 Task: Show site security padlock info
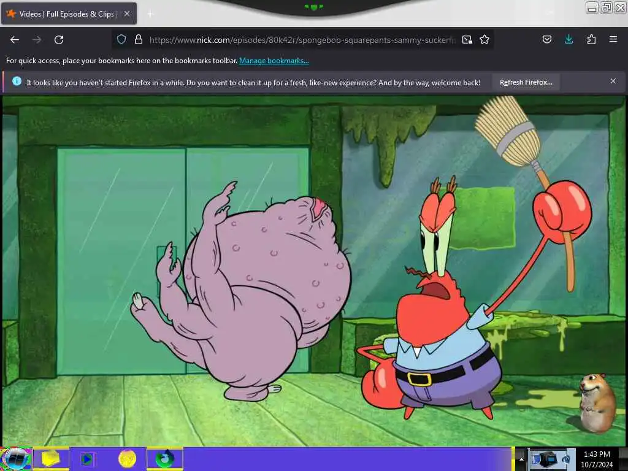pos(139,40)
